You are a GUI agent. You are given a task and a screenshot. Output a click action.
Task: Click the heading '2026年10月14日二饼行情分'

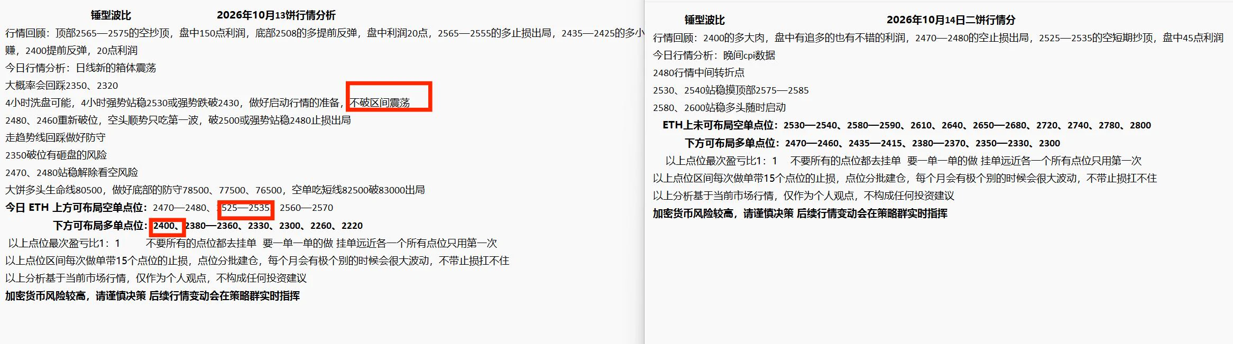(951, 20)
